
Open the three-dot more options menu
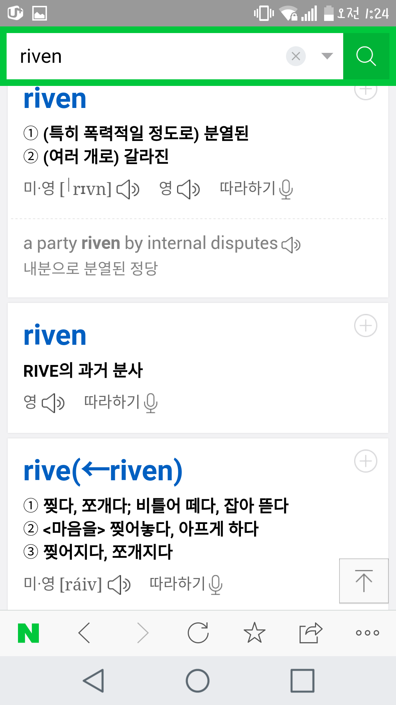(x=367, y=633)
